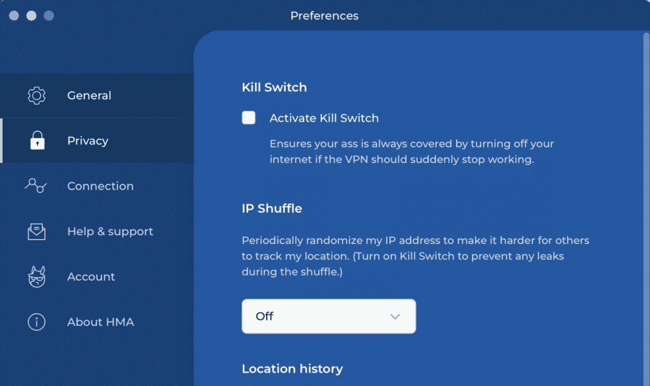Select the Privacy tab label
Viewport: 650px width, 386px height.
coord(88,141)
